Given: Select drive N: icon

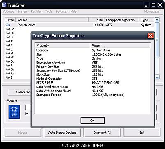Looking at the screenshot, I should [x=8, y=57].
